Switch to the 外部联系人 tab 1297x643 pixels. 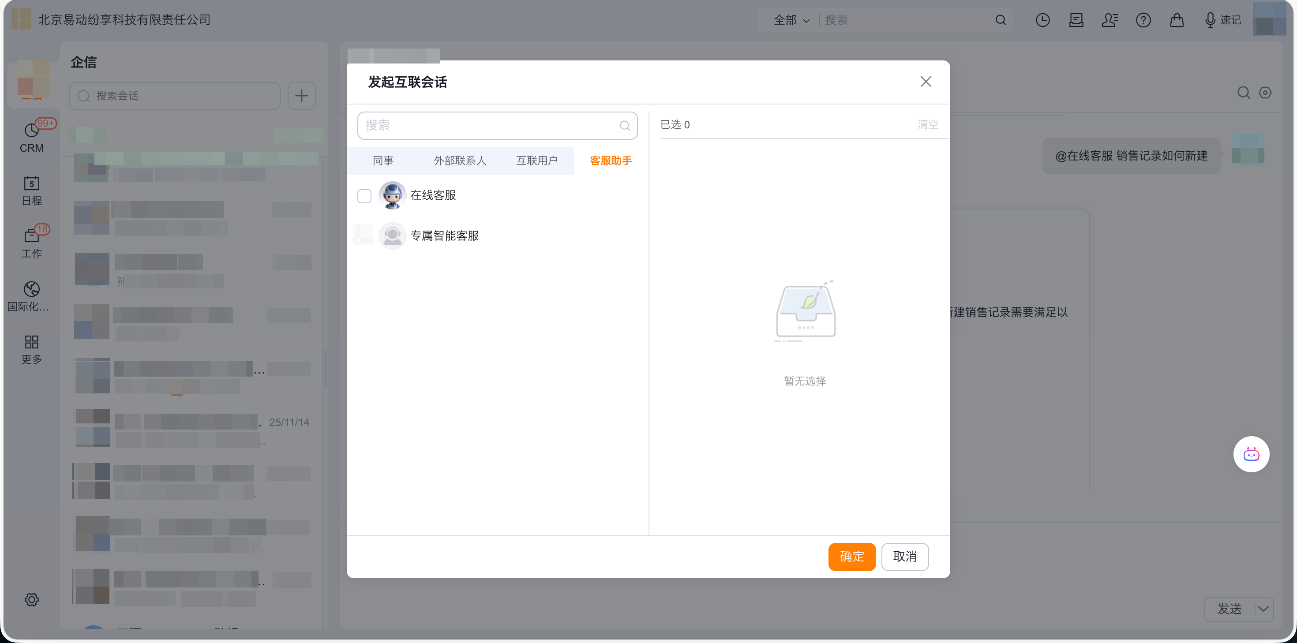(460, 161)
